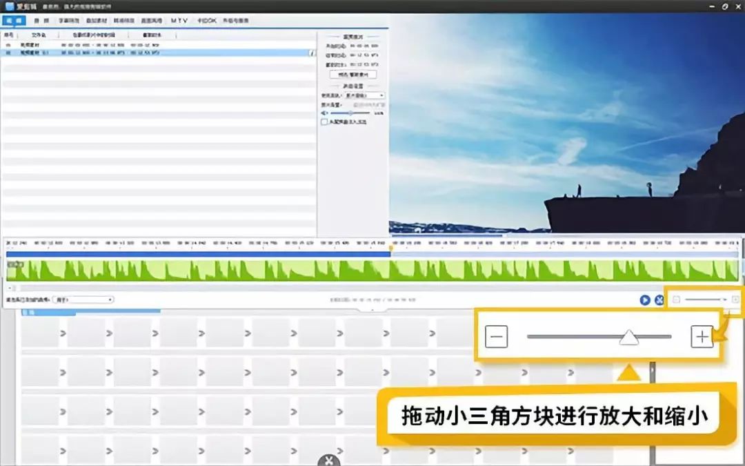Click the info icon on the selected clip row
This screenshot has height=466, width=745.
[312, 52]
